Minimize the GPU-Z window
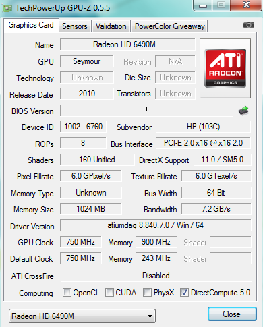 [x=203, y=5]
